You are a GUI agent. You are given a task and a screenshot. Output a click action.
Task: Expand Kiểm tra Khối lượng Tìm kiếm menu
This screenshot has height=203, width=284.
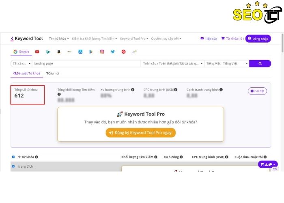[x=95, y=39]
